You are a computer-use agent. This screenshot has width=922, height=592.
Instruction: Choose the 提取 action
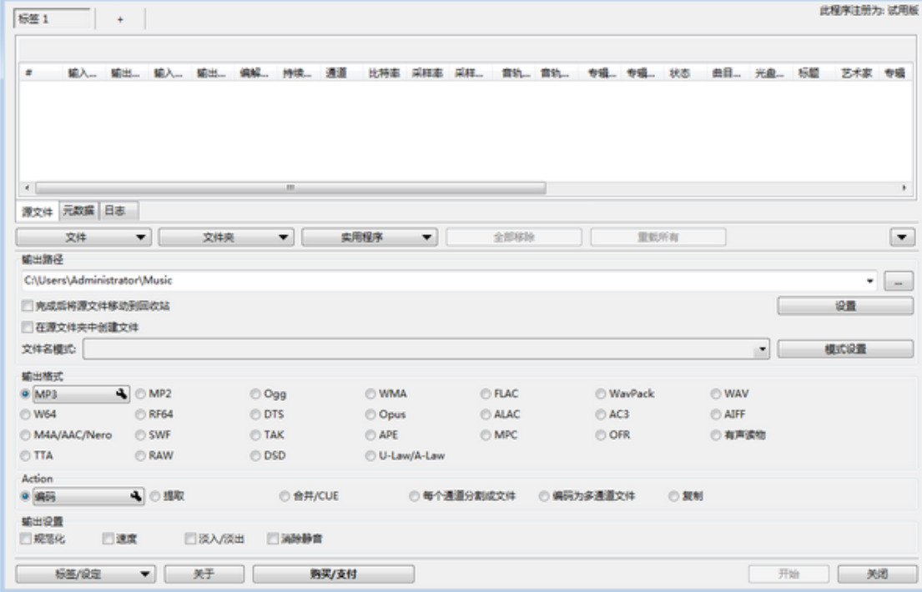coord(155,496)
